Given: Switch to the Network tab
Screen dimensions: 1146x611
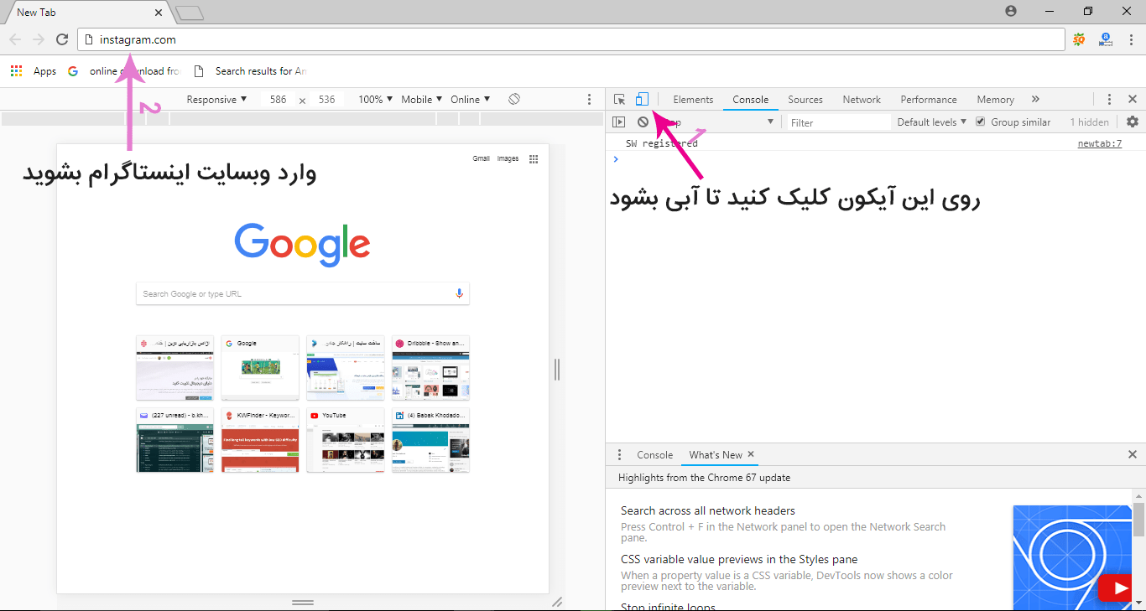Looking at the screenshot, I should [862, 99].
